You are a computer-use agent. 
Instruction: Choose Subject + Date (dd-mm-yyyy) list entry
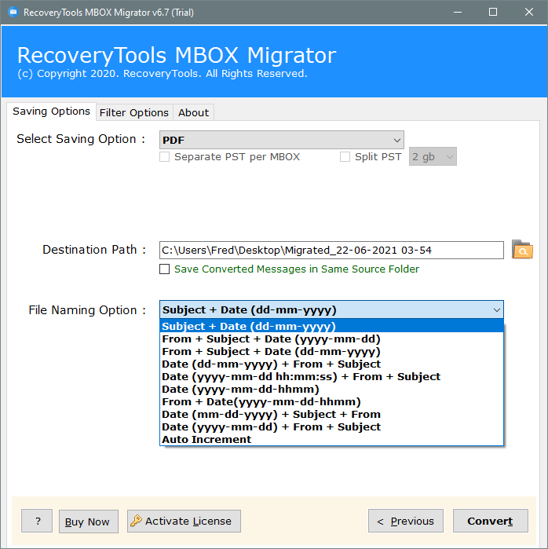click(331, 326)
